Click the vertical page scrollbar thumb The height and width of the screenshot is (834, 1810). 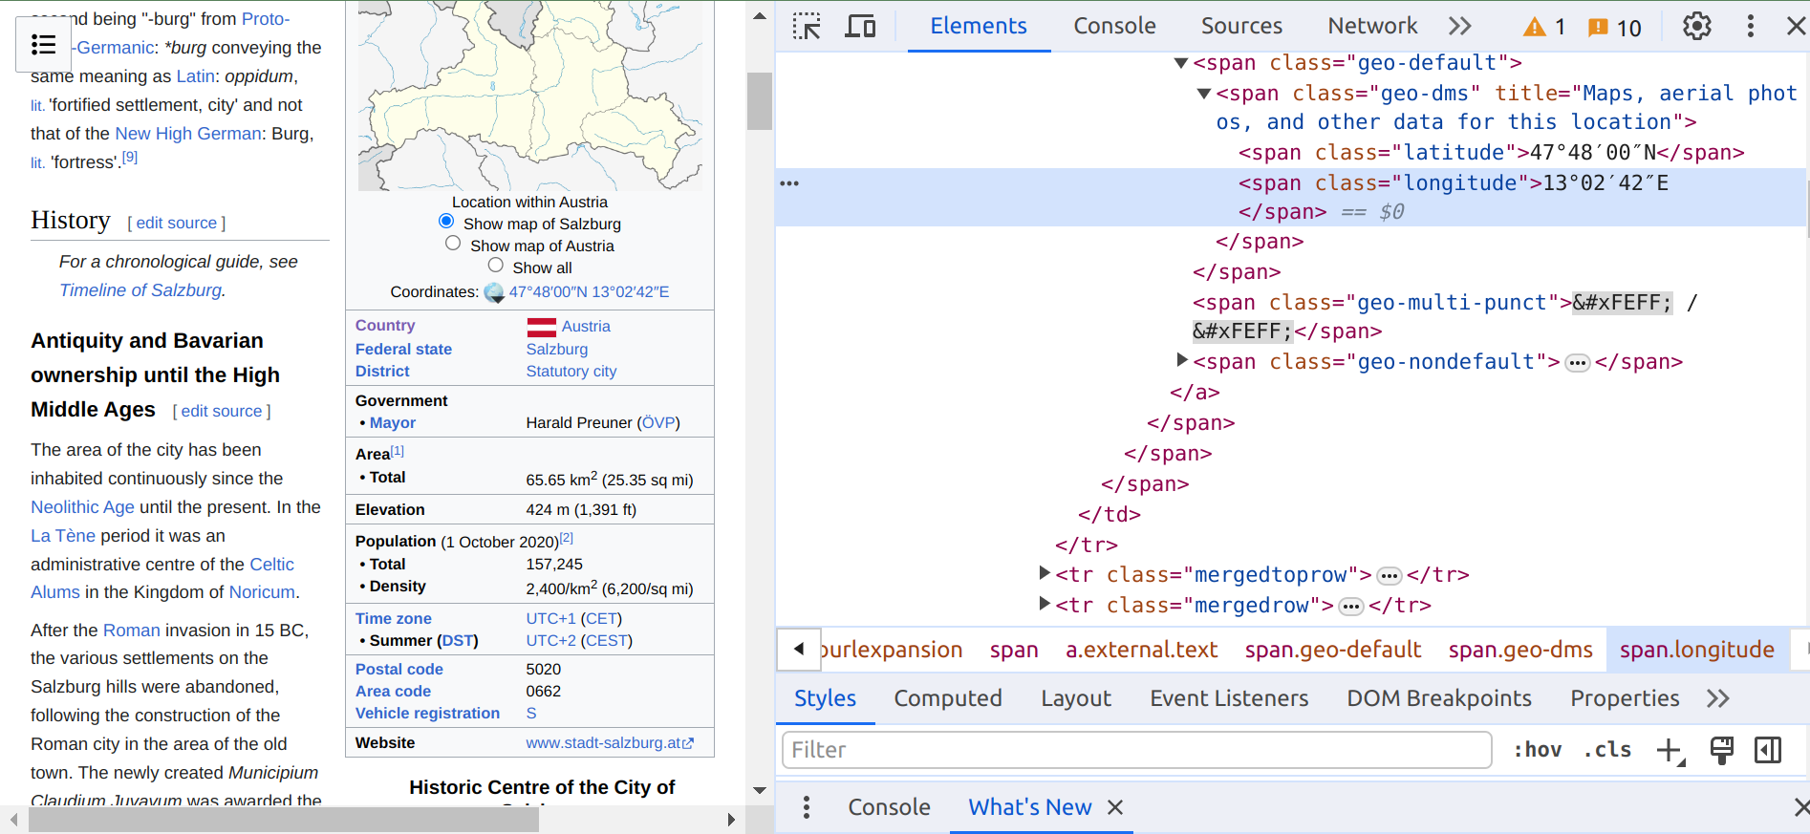click(x=760, y=100)
